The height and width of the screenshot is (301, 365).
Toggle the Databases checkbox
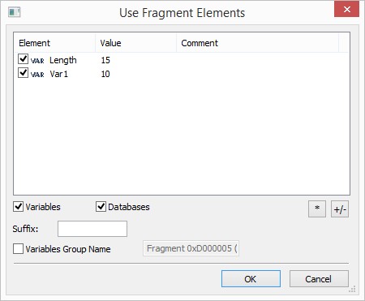tap(101, 207)
